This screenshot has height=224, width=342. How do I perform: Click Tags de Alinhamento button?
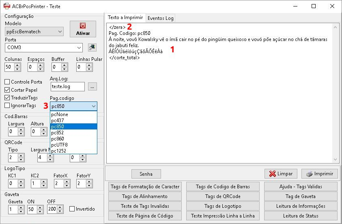(145, 196)
